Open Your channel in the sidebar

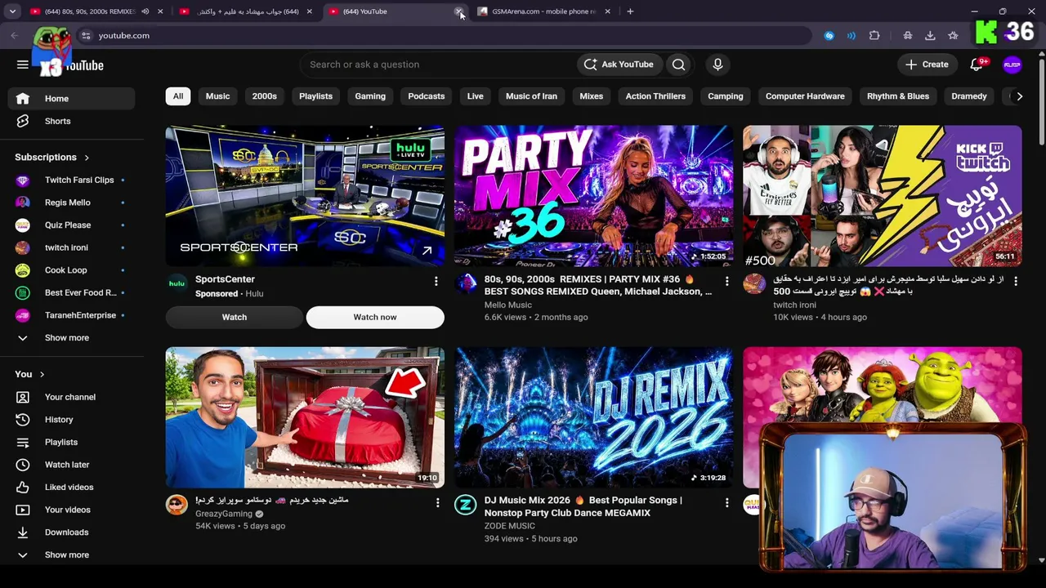(72, 397)
